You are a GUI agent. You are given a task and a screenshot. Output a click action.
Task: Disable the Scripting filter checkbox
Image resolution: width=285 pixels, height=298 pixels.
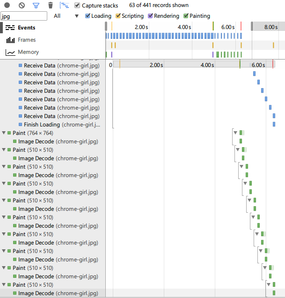[118, 16]
